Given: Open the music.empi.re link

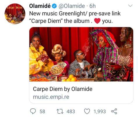Looking at the screenshot, I should point(51,97).
